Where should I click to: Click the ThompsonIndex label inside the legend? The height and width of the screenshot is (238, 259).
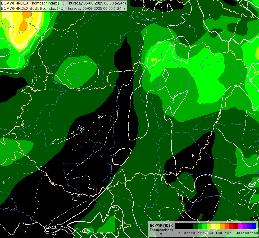(x=161, y=230)
